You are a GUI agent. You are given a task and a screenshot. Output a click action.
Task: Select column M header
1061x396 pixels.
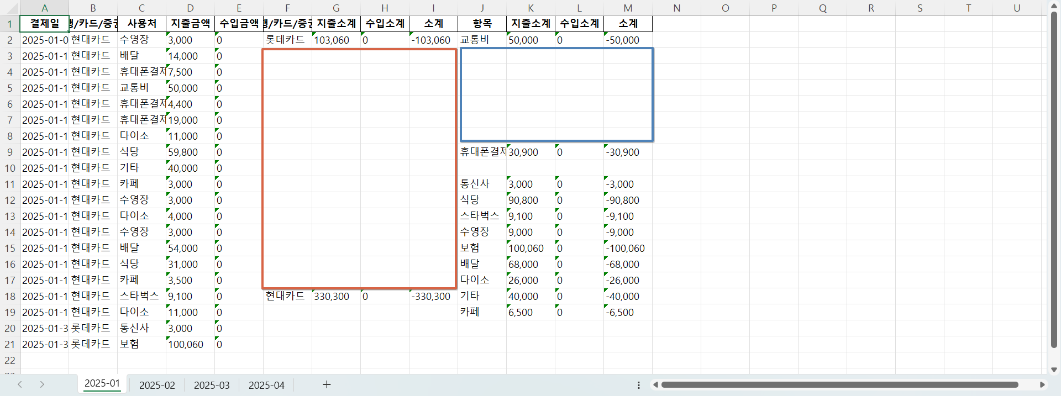tap(628, 8)
